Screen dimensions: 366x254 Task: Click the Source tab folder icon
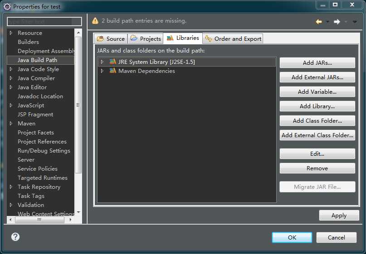[x=100, y=38]
